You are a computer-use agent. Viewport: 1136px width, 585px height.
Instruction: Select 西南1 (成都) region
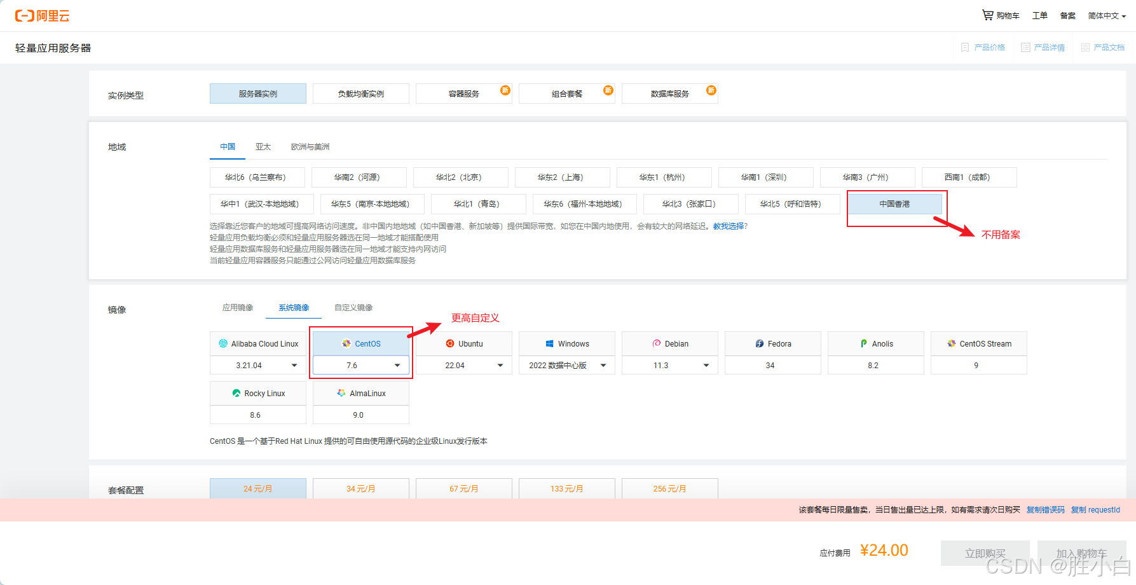(x=969, y=177)
